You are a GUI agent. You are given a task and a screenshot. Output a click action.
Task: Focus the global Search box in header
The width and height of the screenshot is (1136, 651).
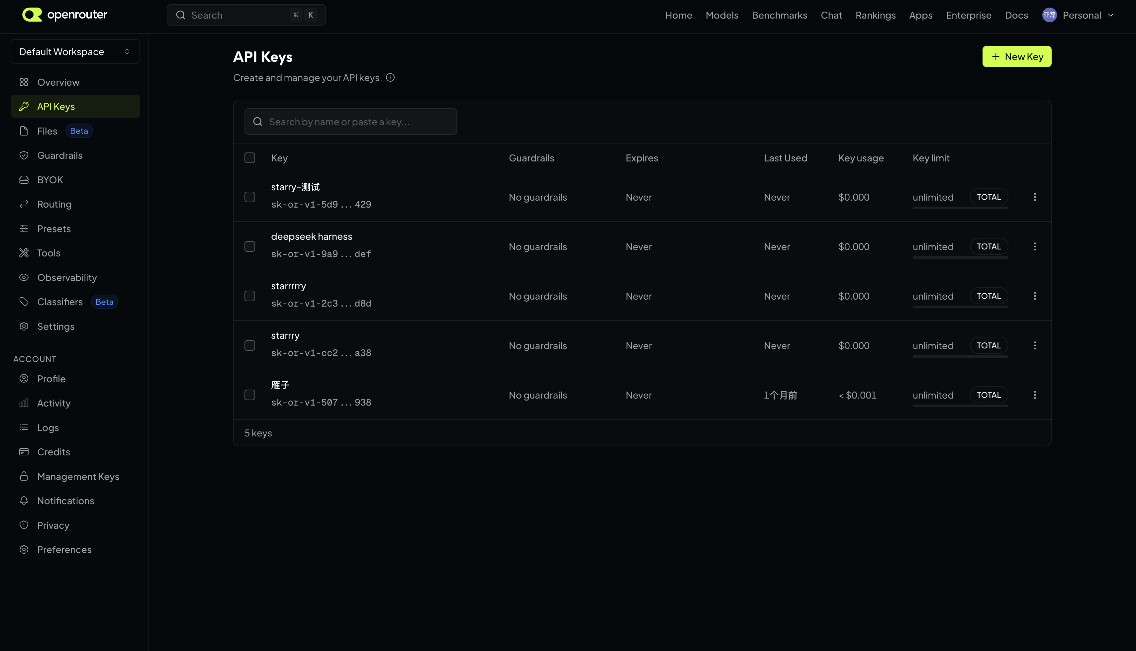pyautogui.click(x=246, y=15)
